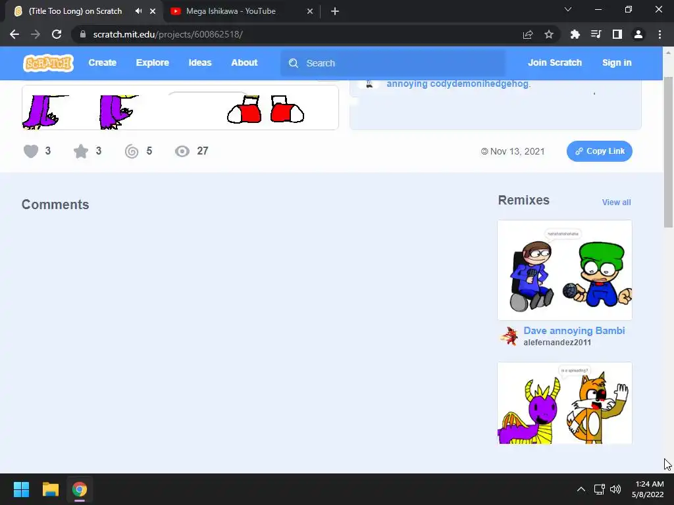Click alefernandez2011 avatar image

[509, 336]
